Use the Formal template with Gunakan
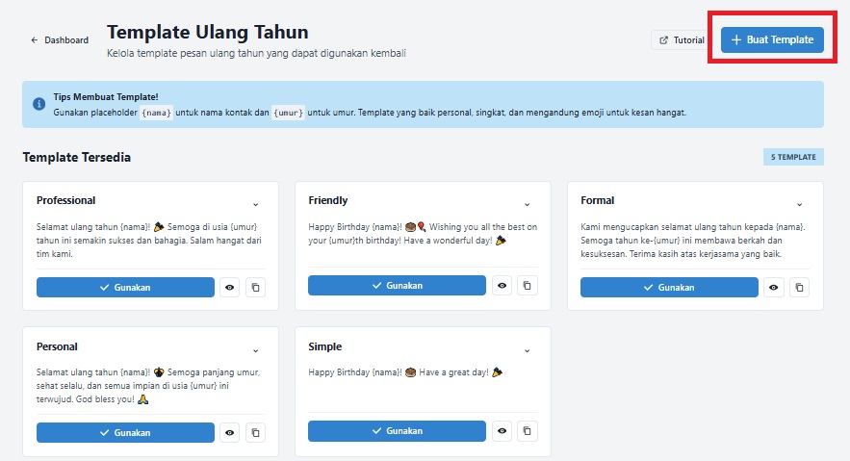The width and height of the screenshot is (850, 461). [x=669, y=287]
